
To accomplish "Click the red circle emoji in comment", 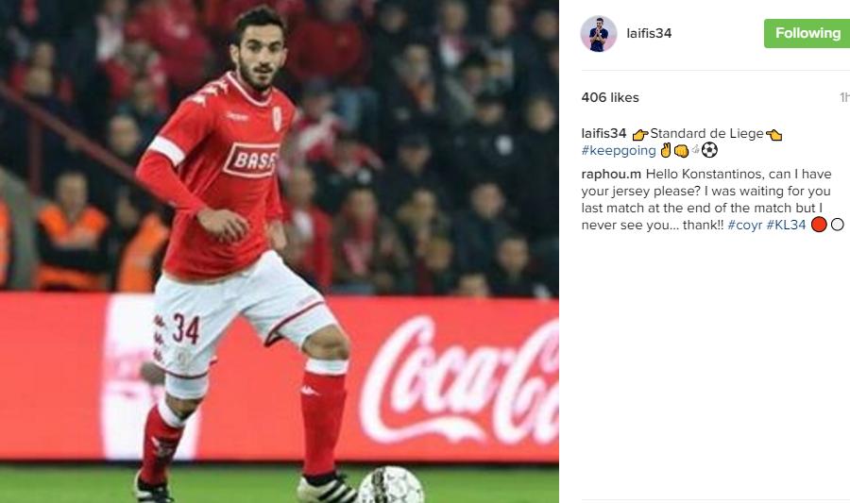I will click(x=819, y=225).
